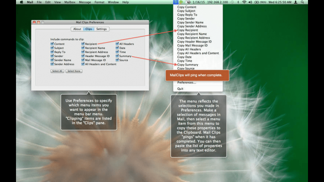Click the 192.168.2.100 IP address item

[x=217, y=2]
